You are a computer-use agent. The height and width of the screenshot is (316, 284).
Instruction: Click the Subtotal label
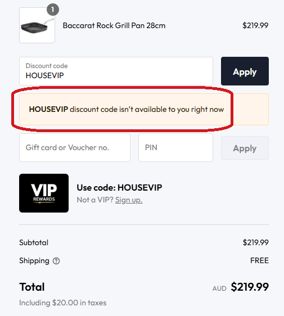pos(34,242)
